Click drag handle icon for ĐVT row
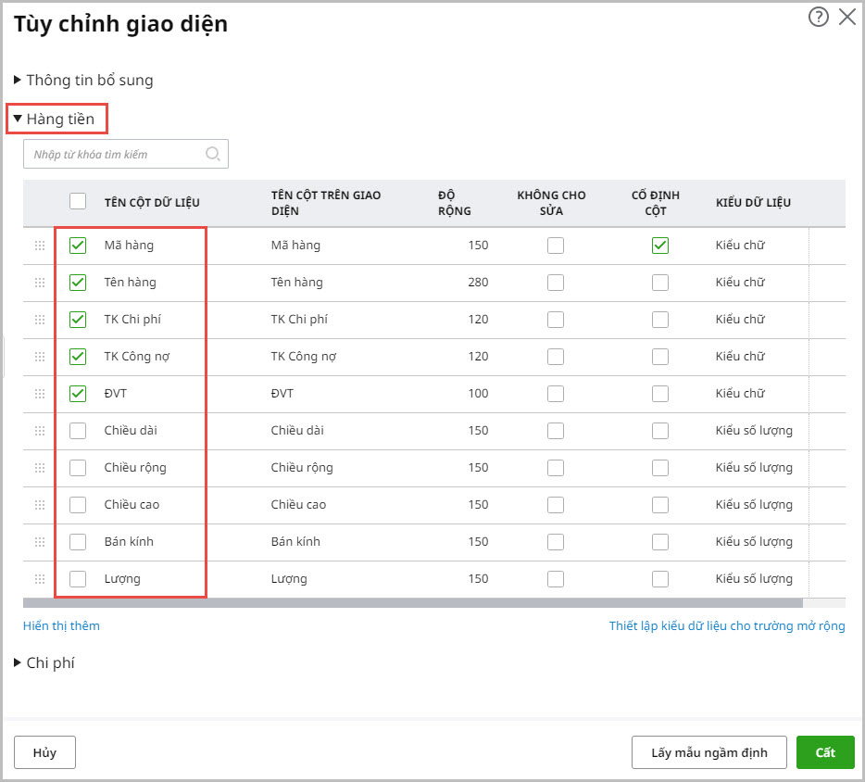This screenshot has width=865, height=782. (40, 394)
